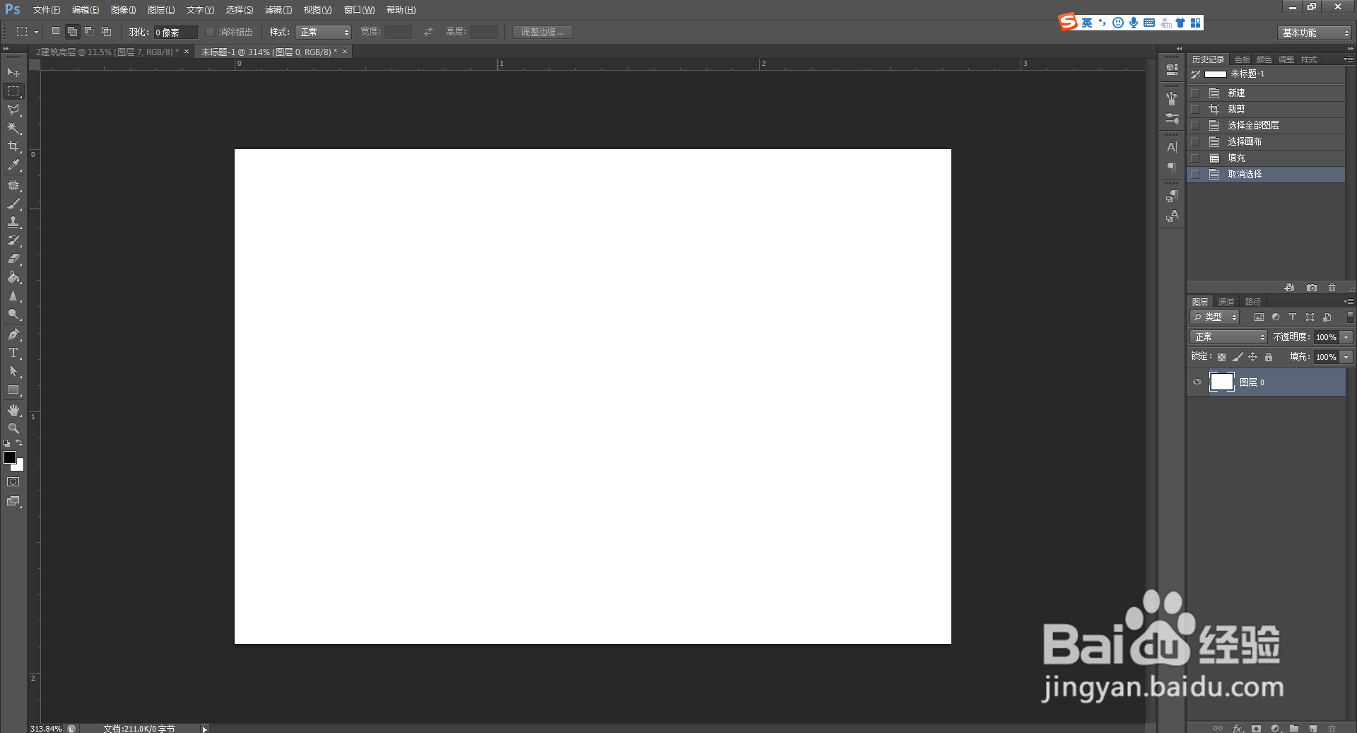Select the Dodge tool

(x=13, y=315)
